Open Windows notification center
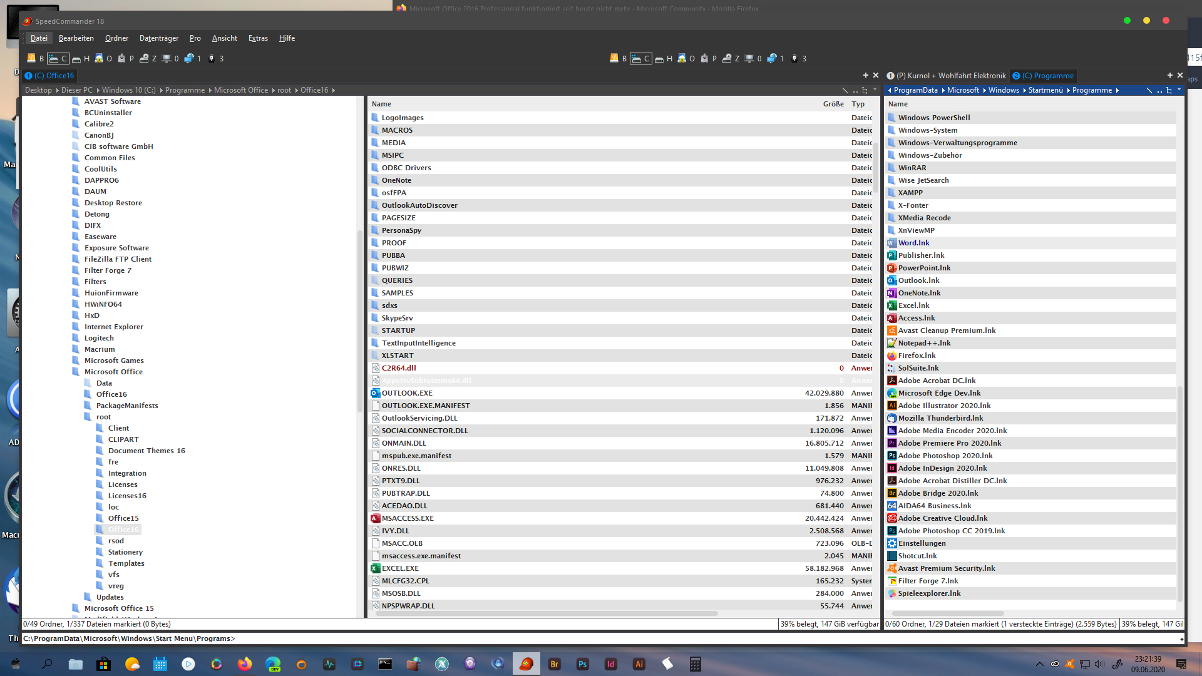Screen dimensions: 1202x676 pos(1181,664)
